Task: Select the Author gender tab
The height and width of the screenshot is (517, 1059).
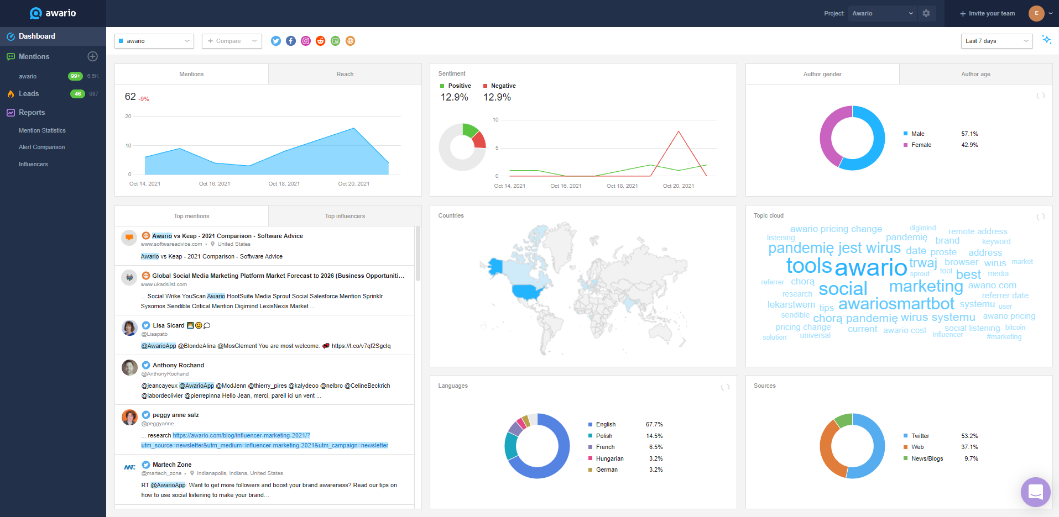Action: tap(822, 74)
